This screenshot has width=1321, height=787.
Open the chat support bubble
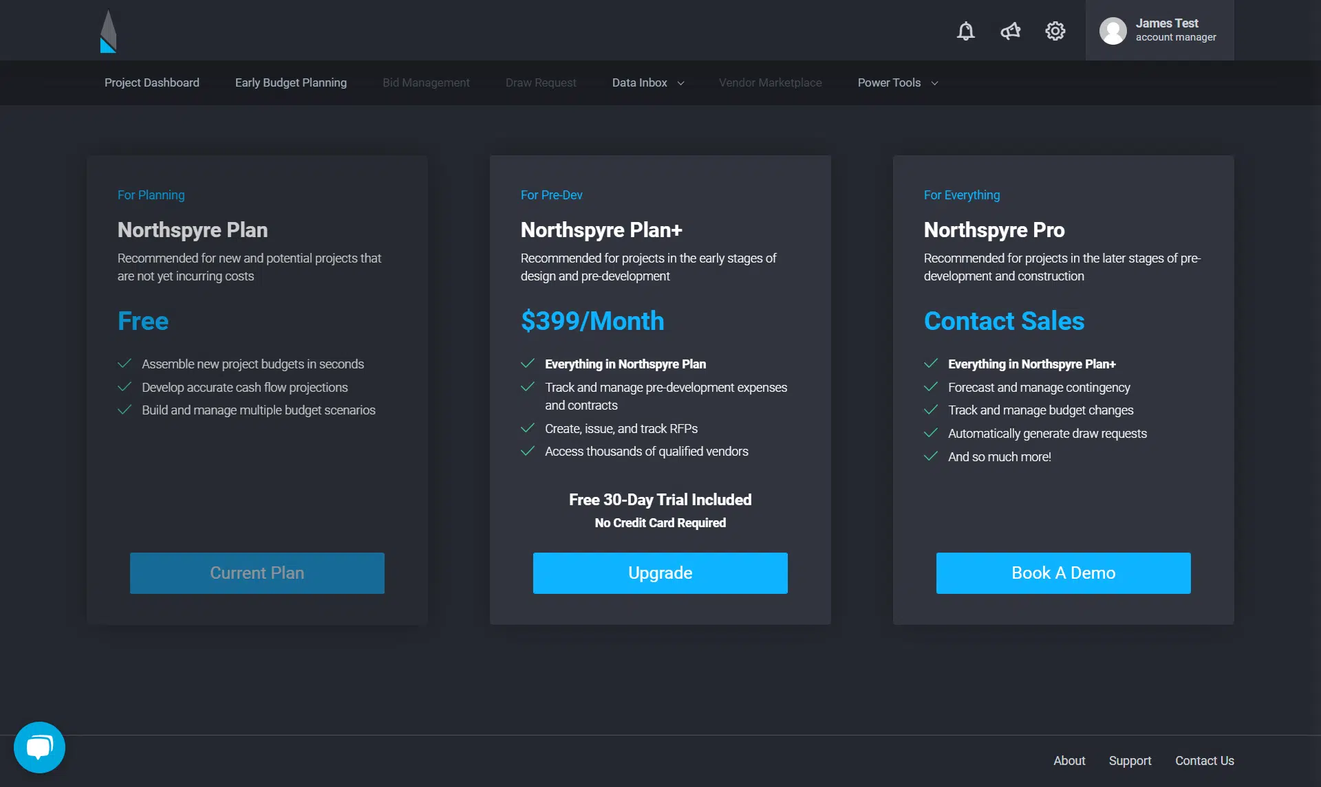pyautogui.click(x=39, y=747)
